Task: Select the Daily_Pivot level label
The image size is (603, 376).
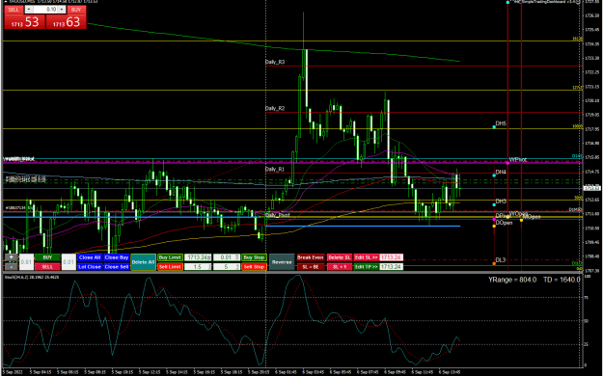Action: pos(278,215)
